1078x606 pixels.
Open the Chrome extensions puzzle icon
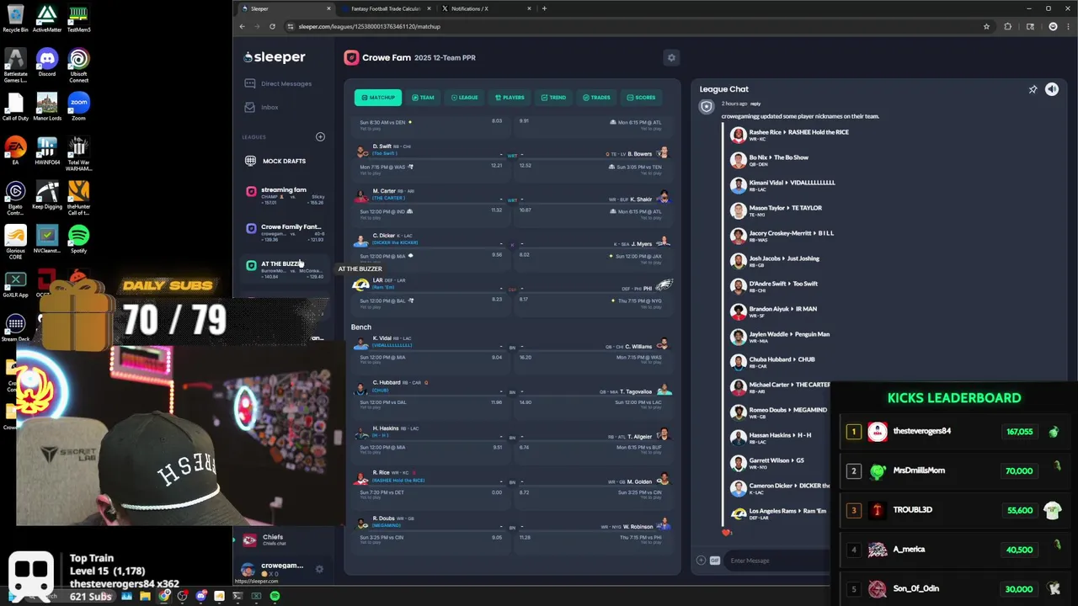coord(1008,26)
